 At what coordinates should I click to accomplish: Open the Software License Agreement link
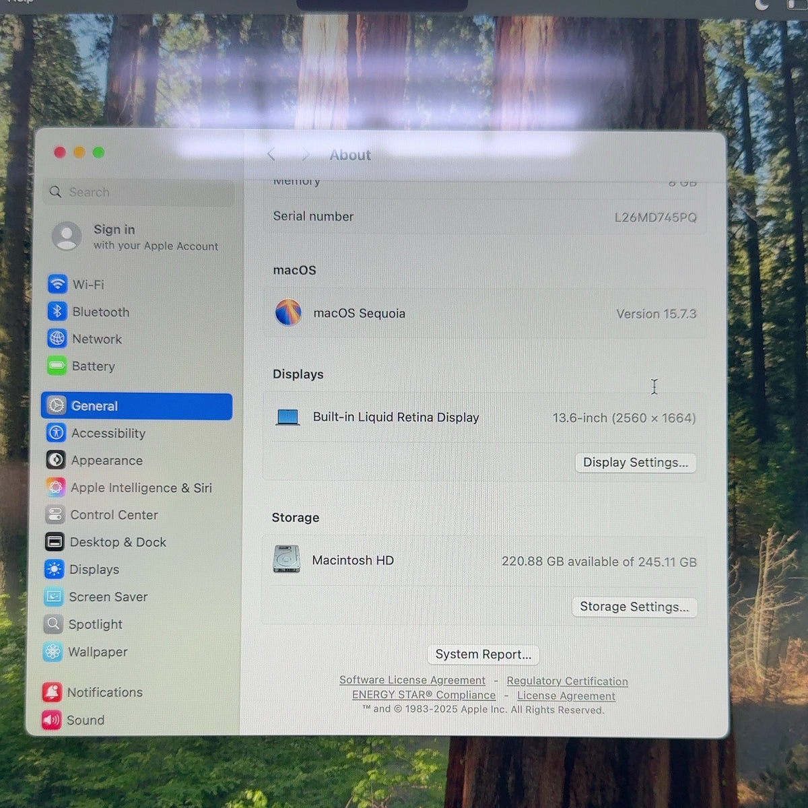point(412,680)
